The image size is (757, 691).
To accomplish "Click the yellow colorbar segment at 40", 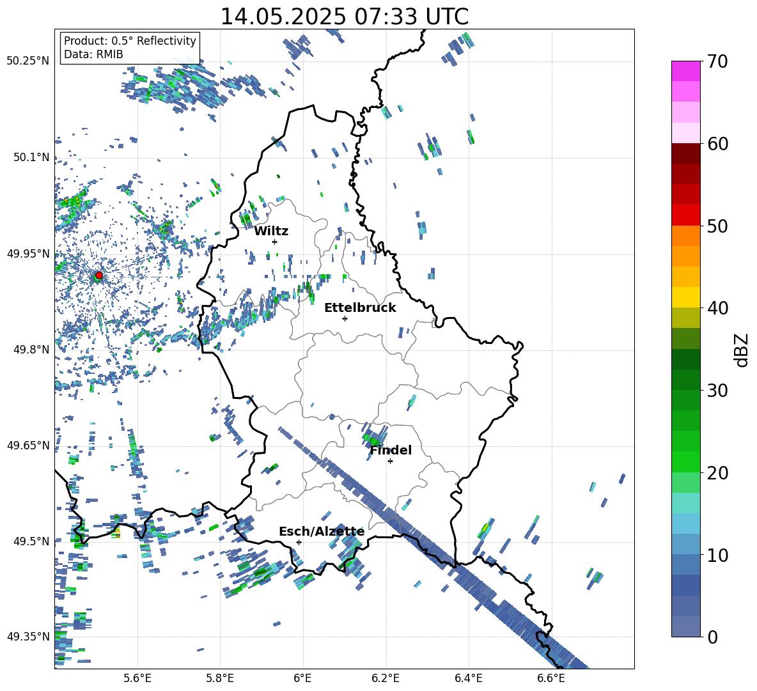I will [685, 297].
